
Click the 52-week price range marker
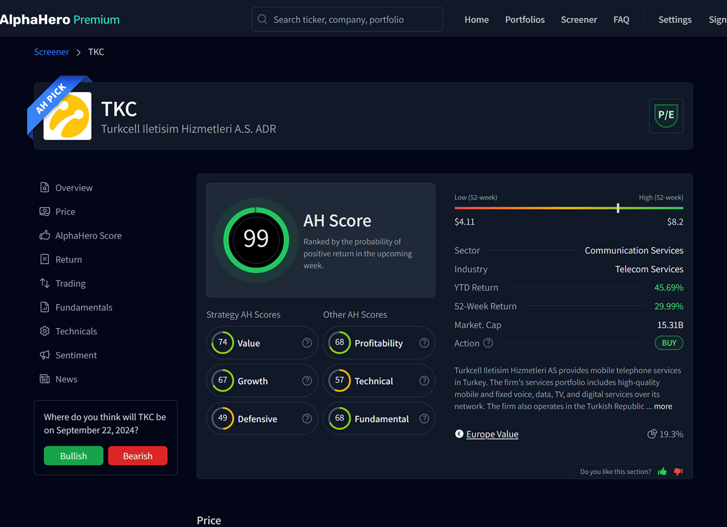tap(618, 208)
